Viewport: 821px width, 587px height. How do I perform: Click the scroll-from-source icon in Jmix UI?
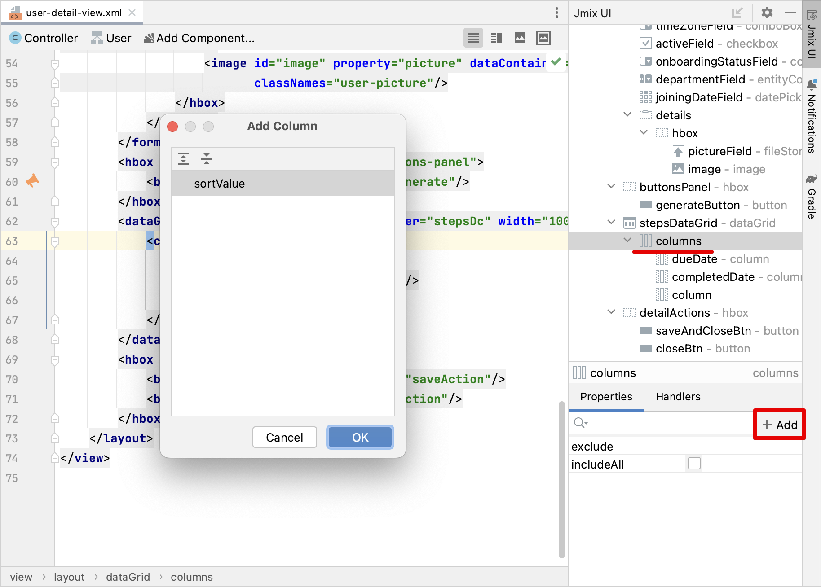(x=737, y=13)
